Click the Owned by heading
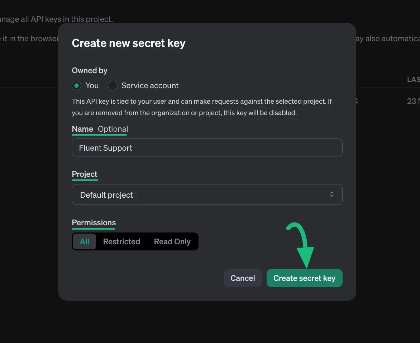 pyautogui.click(x=90, y=70)
